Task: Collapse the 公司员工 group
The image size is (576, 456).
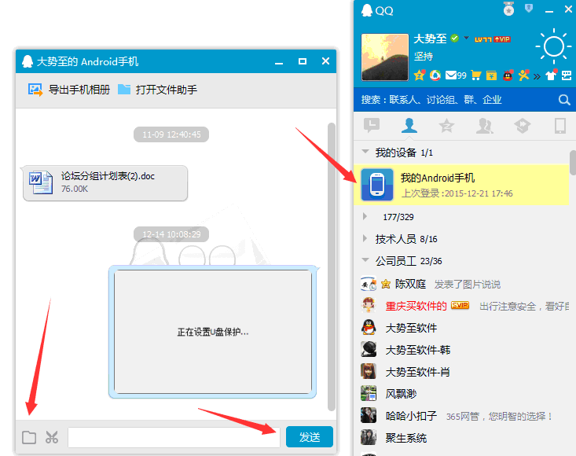Action: [x=365, y=260]
